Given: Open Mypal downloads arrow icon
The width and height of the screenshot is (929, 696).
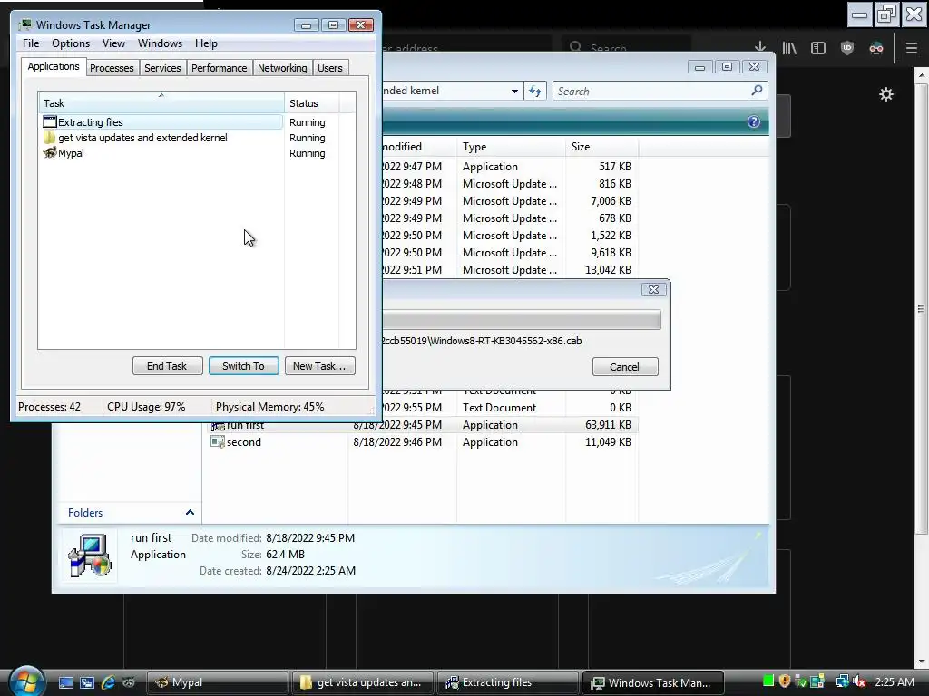Looking at the screenshot, I should (x=760, y=48).
